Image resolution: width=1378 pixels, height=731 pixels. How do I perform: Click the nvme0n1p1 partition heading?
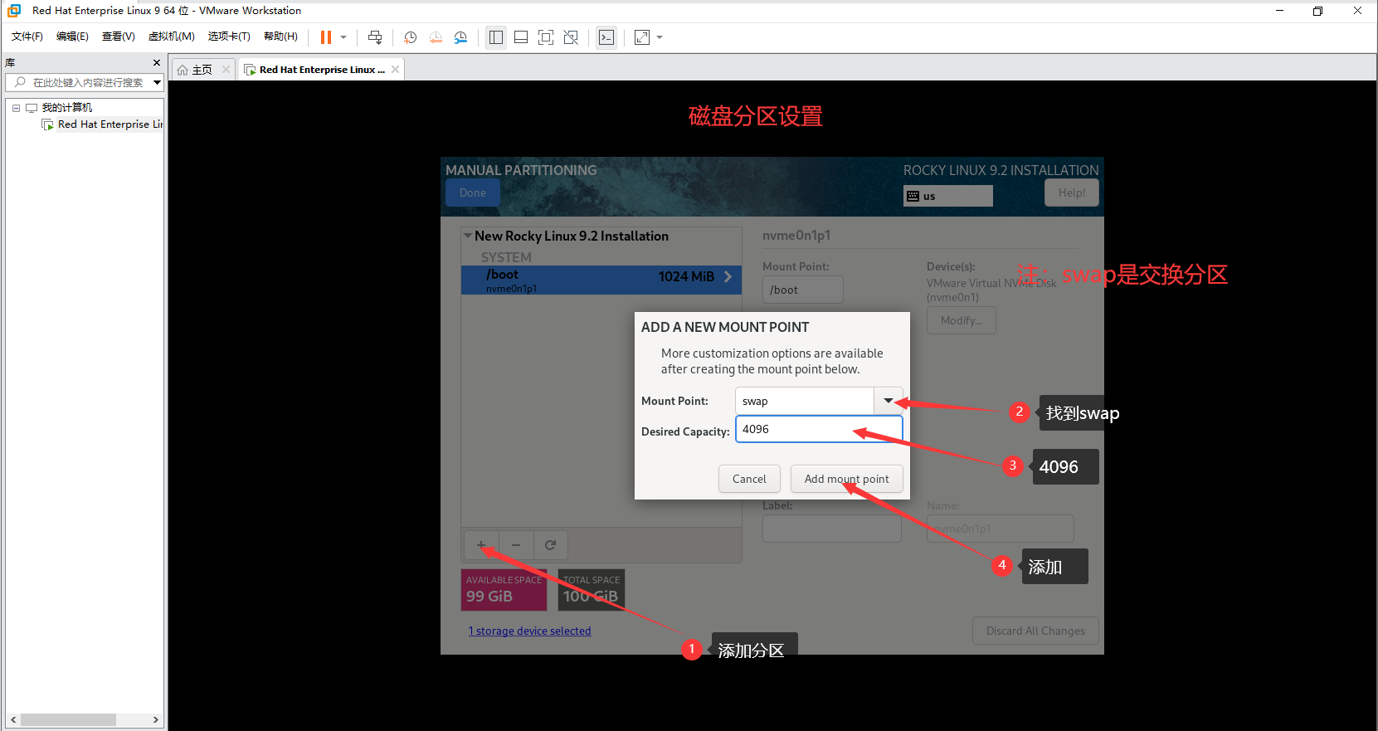tap(796, 236)
